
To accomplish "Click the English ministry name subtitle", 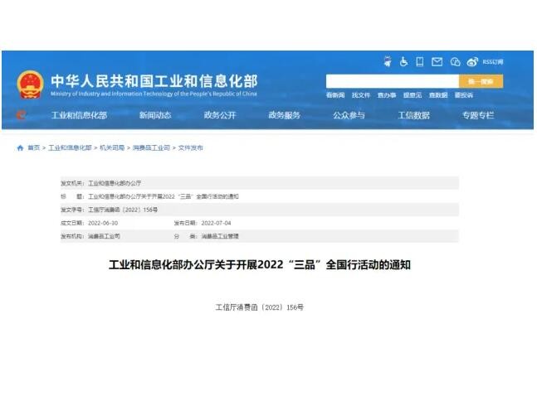I will click(x=154, y=94).
